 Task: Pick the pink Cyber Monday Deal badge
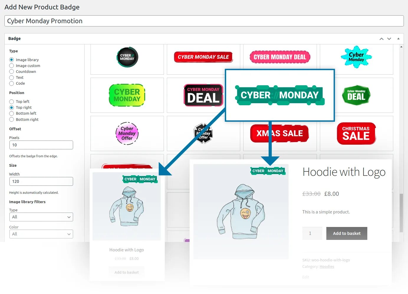point(280,57)
